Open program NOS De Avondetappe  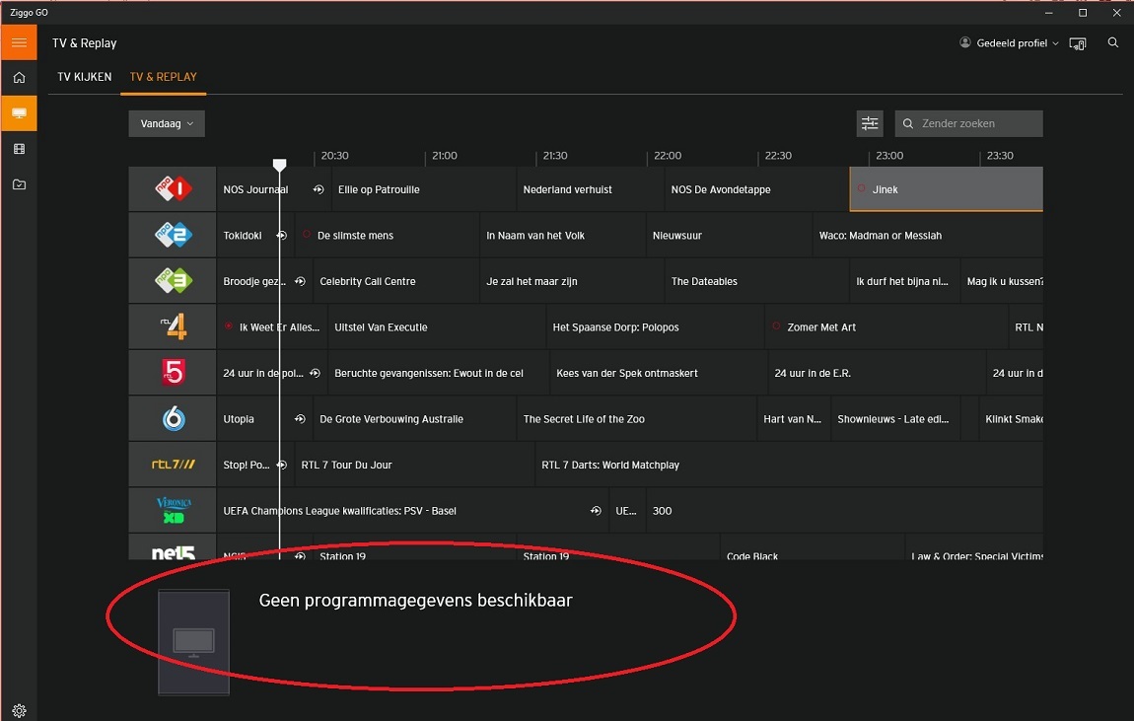click(x=756, y=189)
